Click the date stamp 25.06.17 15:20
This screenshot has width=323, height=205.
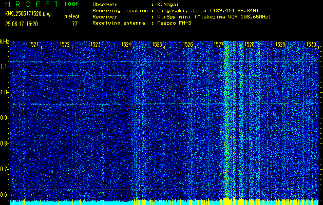coord(22,24)
